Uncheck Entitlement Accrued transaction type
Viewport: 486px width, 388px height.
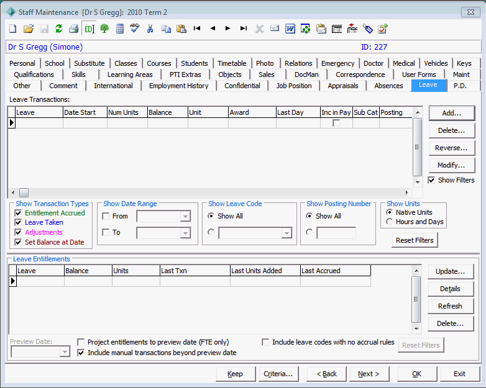[x=18, y=213]
